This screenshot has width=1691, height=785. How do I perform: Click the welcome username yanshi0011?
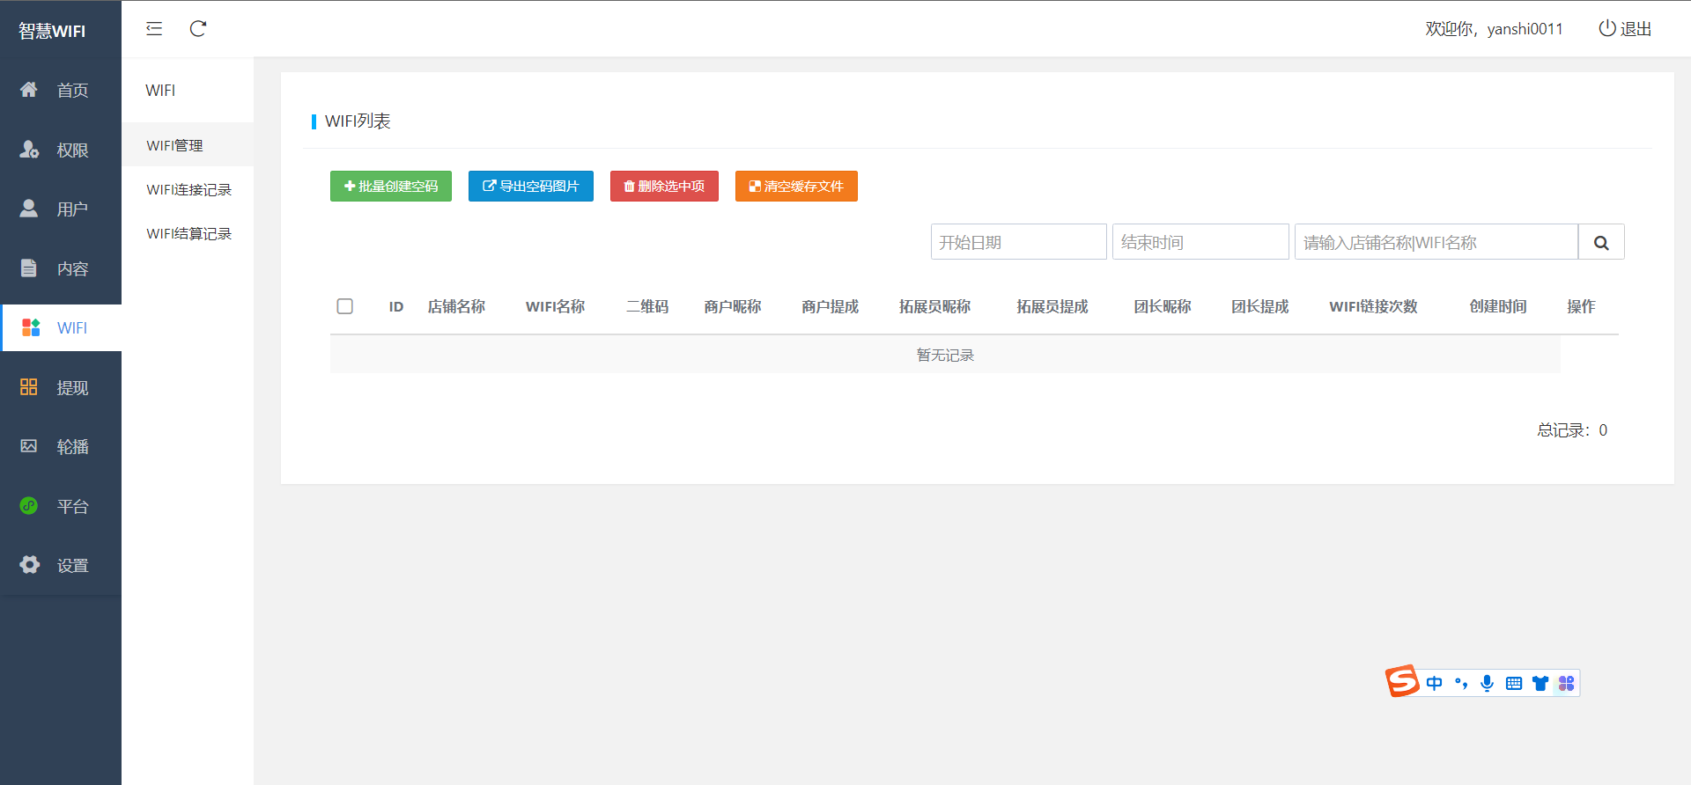click(1525, 29)
